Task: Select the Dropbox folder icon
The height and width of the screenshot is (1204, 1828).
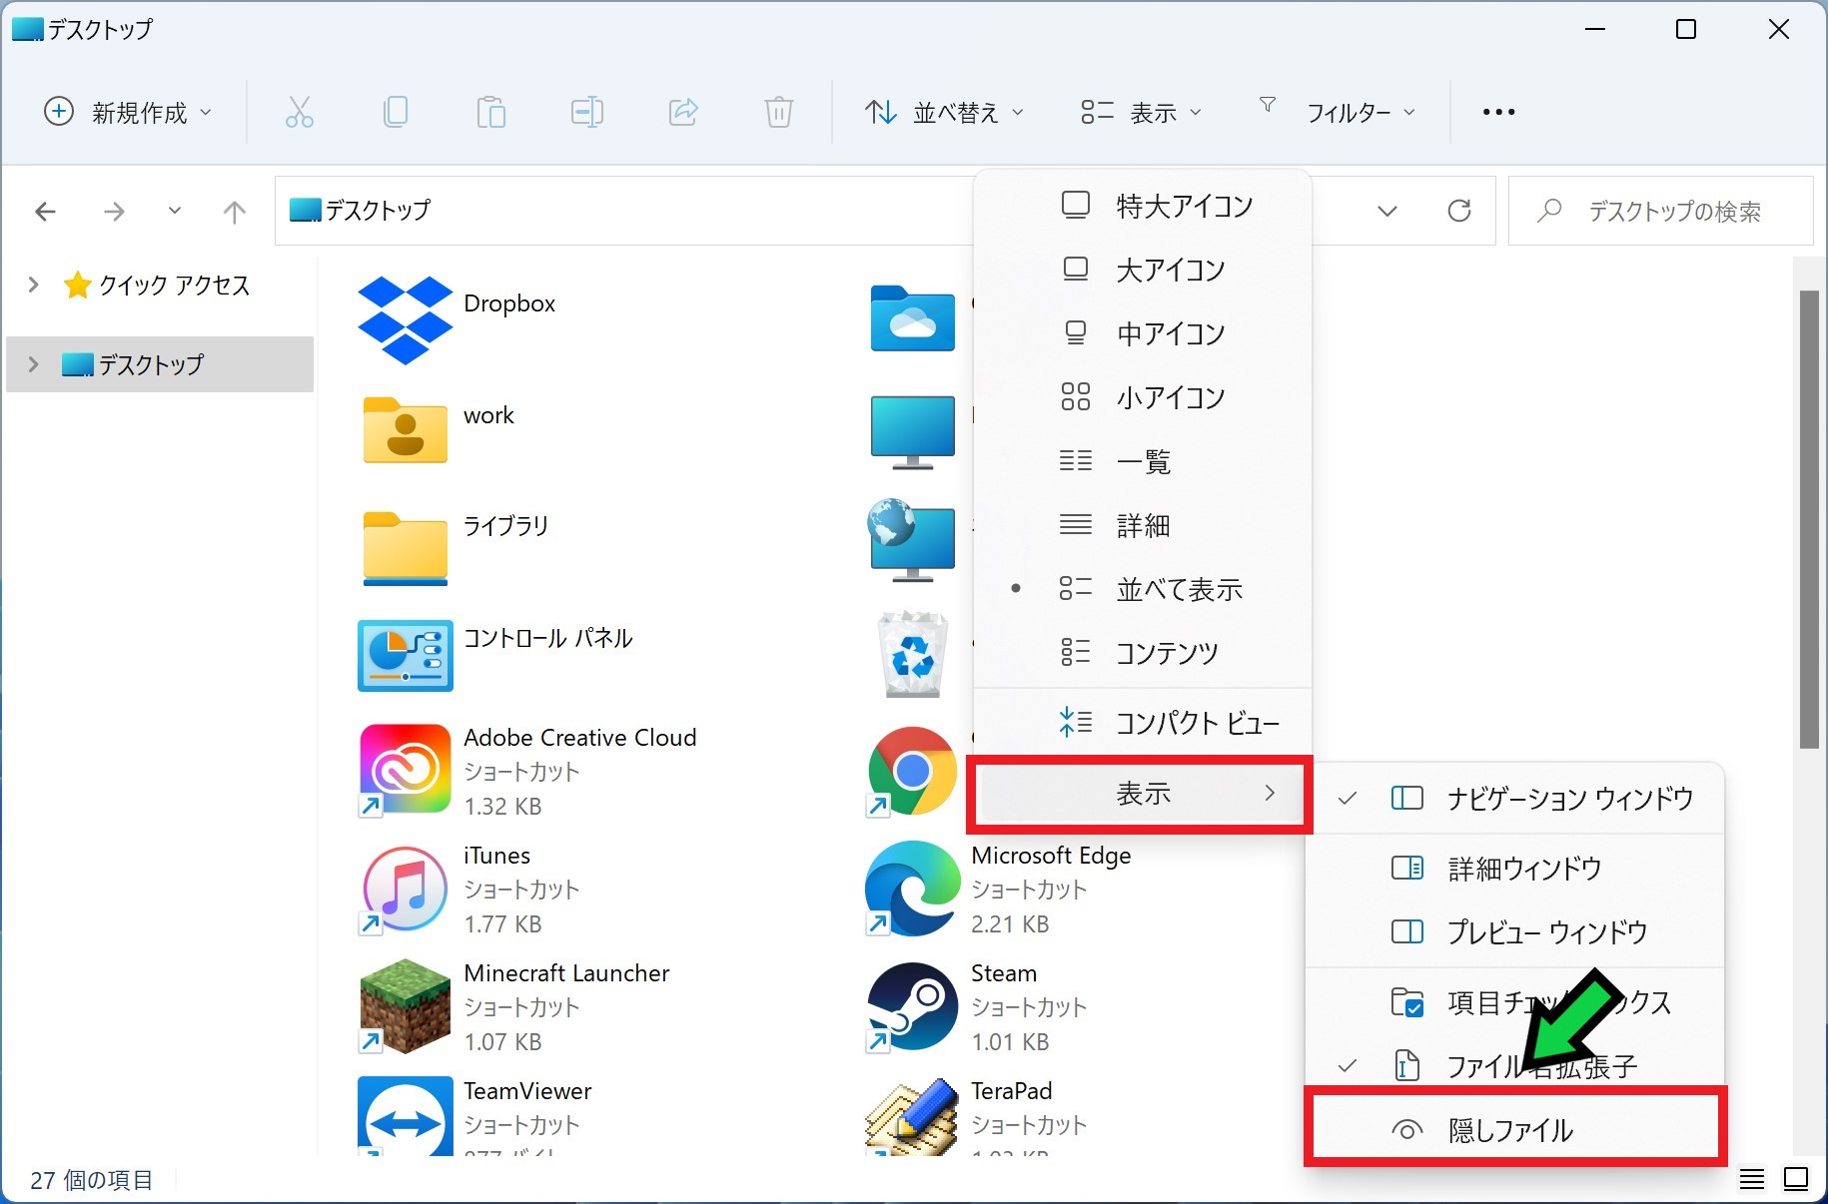Action: point(405,319)
